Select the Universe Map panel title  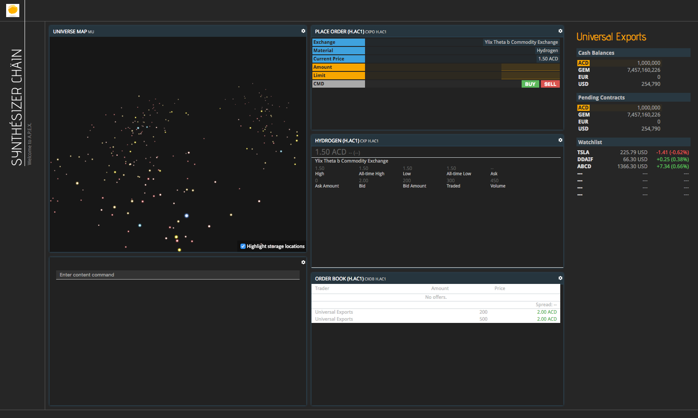coord(70,32)
